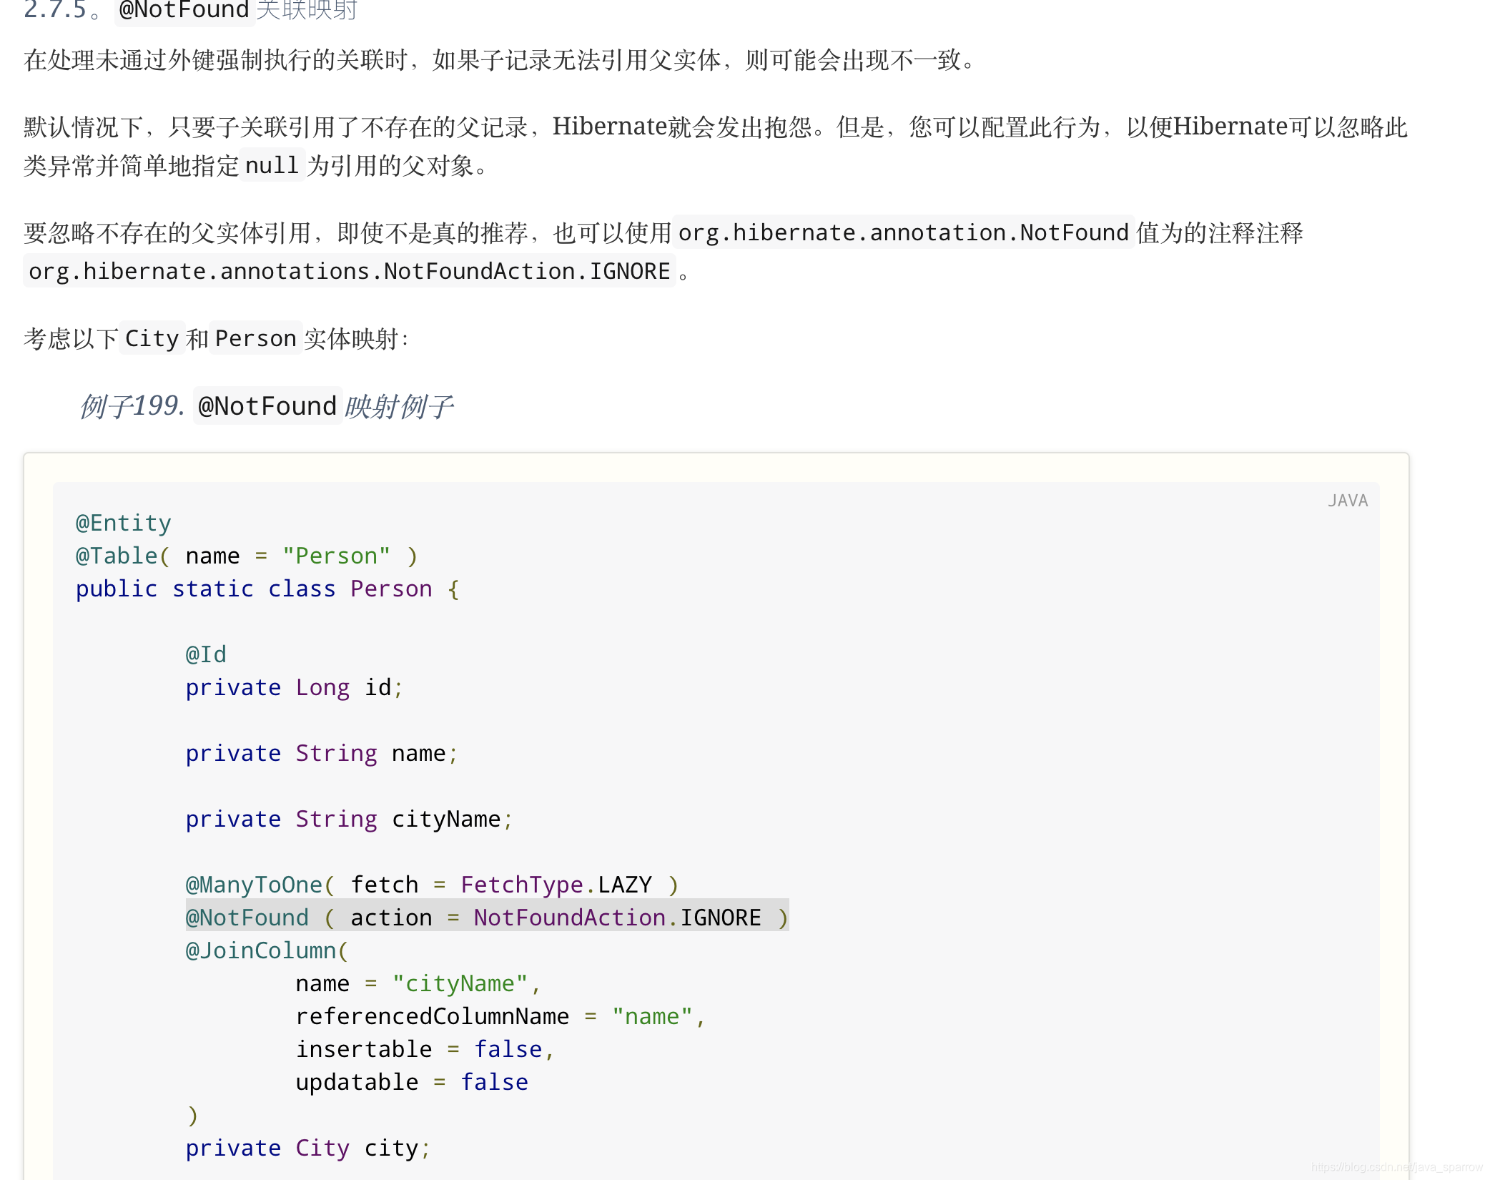Click the @Id annotation icon

[x=204, y=654]
